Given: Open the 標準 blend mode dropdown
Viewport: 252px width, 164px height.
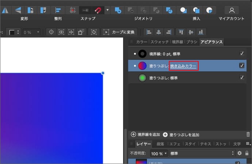Looking at the screenshot, I should tap(202, 153).
